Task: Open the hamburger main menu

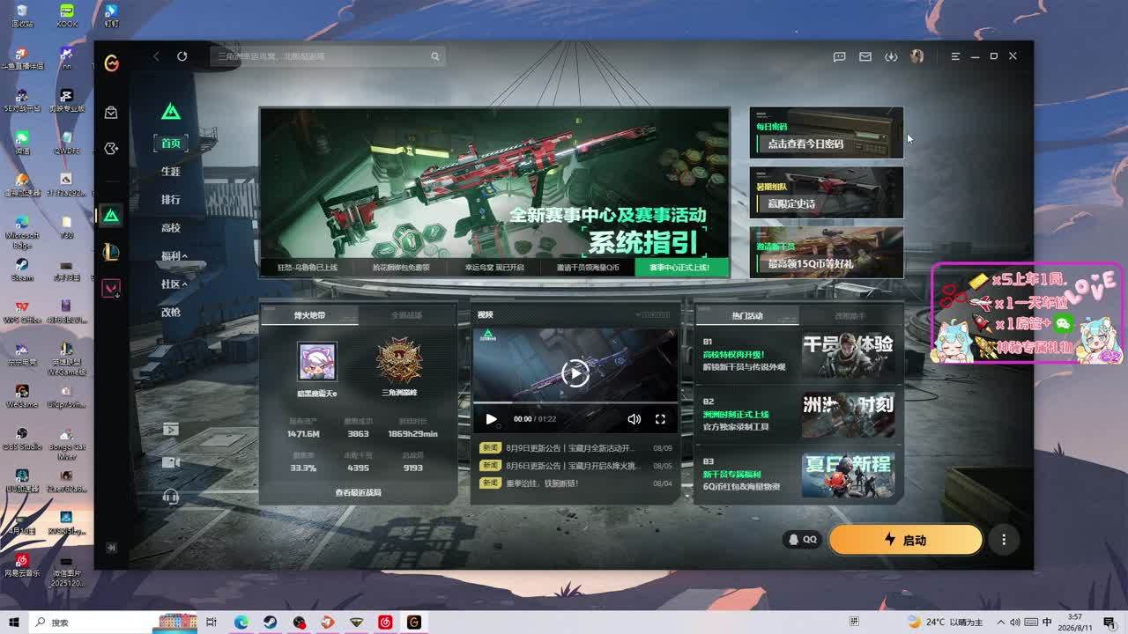Action: pyautogui.click(x=955, y=56)
